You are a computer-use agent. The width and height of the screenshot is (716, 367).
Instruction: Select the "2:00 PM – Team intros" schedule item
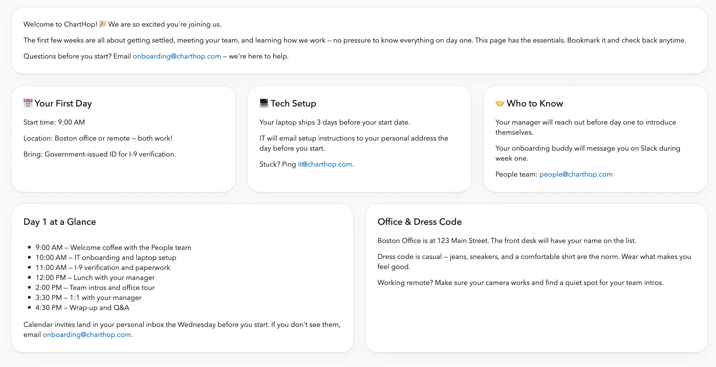coord(95,287)
